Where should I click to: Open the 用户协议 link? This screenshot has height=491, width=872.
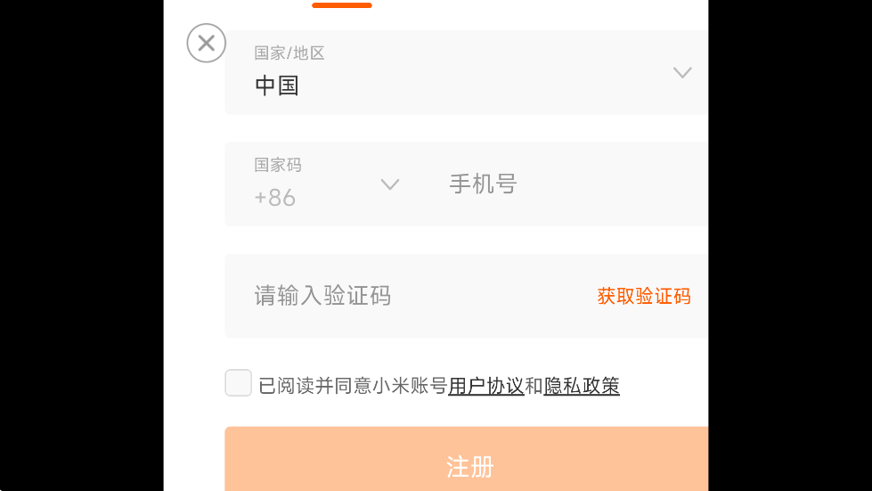click(x=486, y=385)
